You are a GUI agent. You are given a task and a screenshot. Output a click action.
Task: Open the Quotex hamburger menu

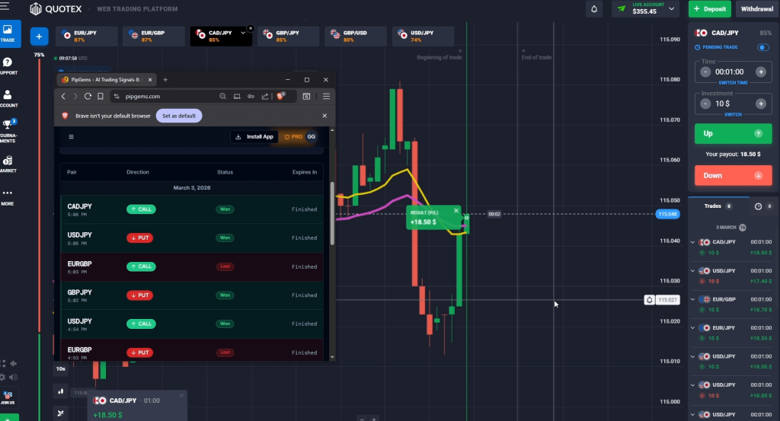click(5, 6)
